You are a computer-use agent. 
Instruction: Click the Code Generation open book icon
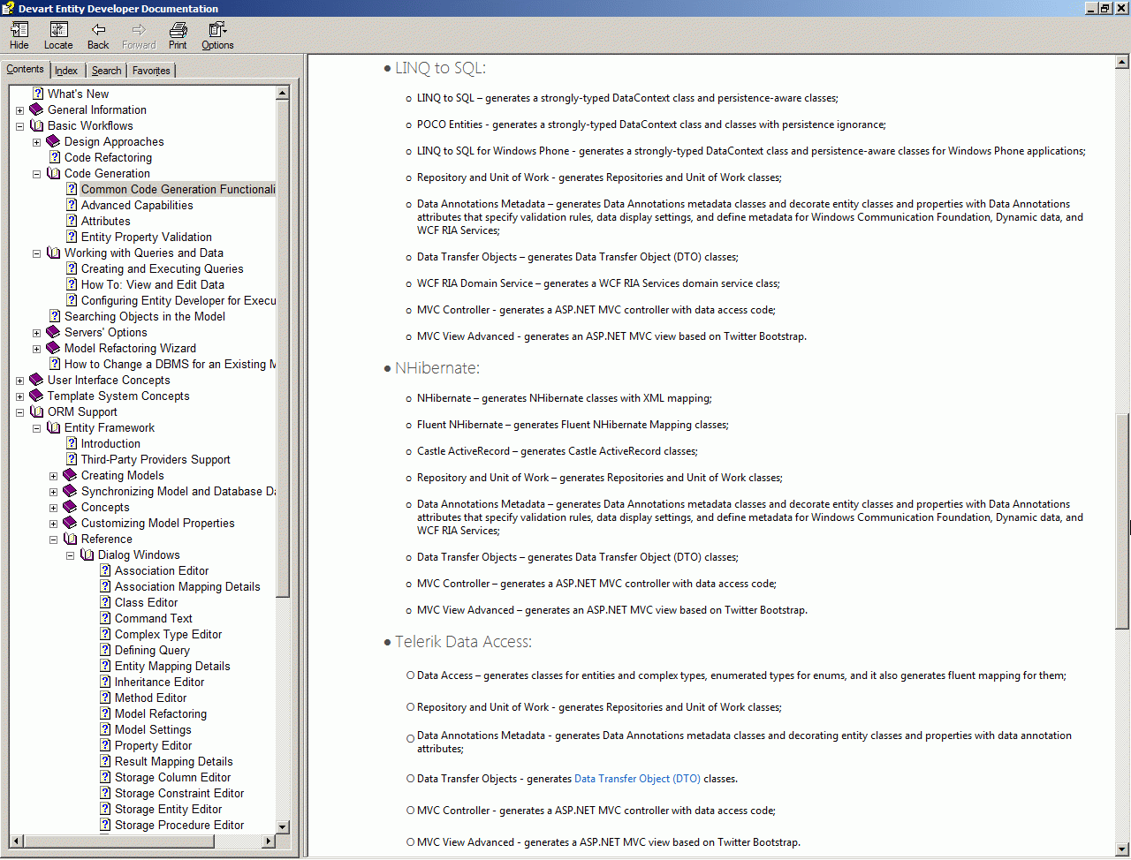point(53,173)
